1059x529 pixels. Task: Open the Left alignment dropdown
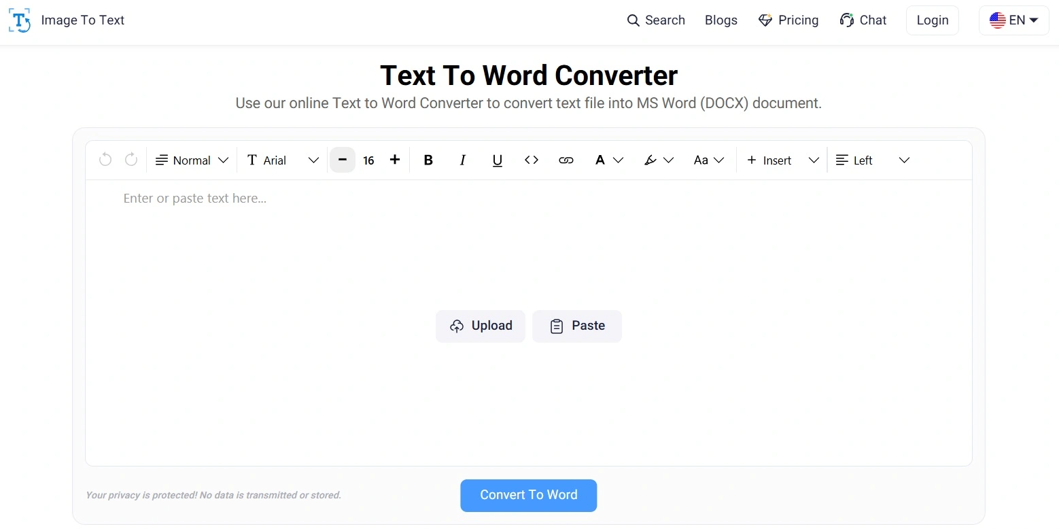(x=873, y=160)
